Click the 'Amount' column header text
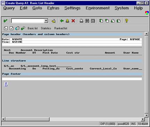Screen dimensions: 150x127 tap(110, 53)
